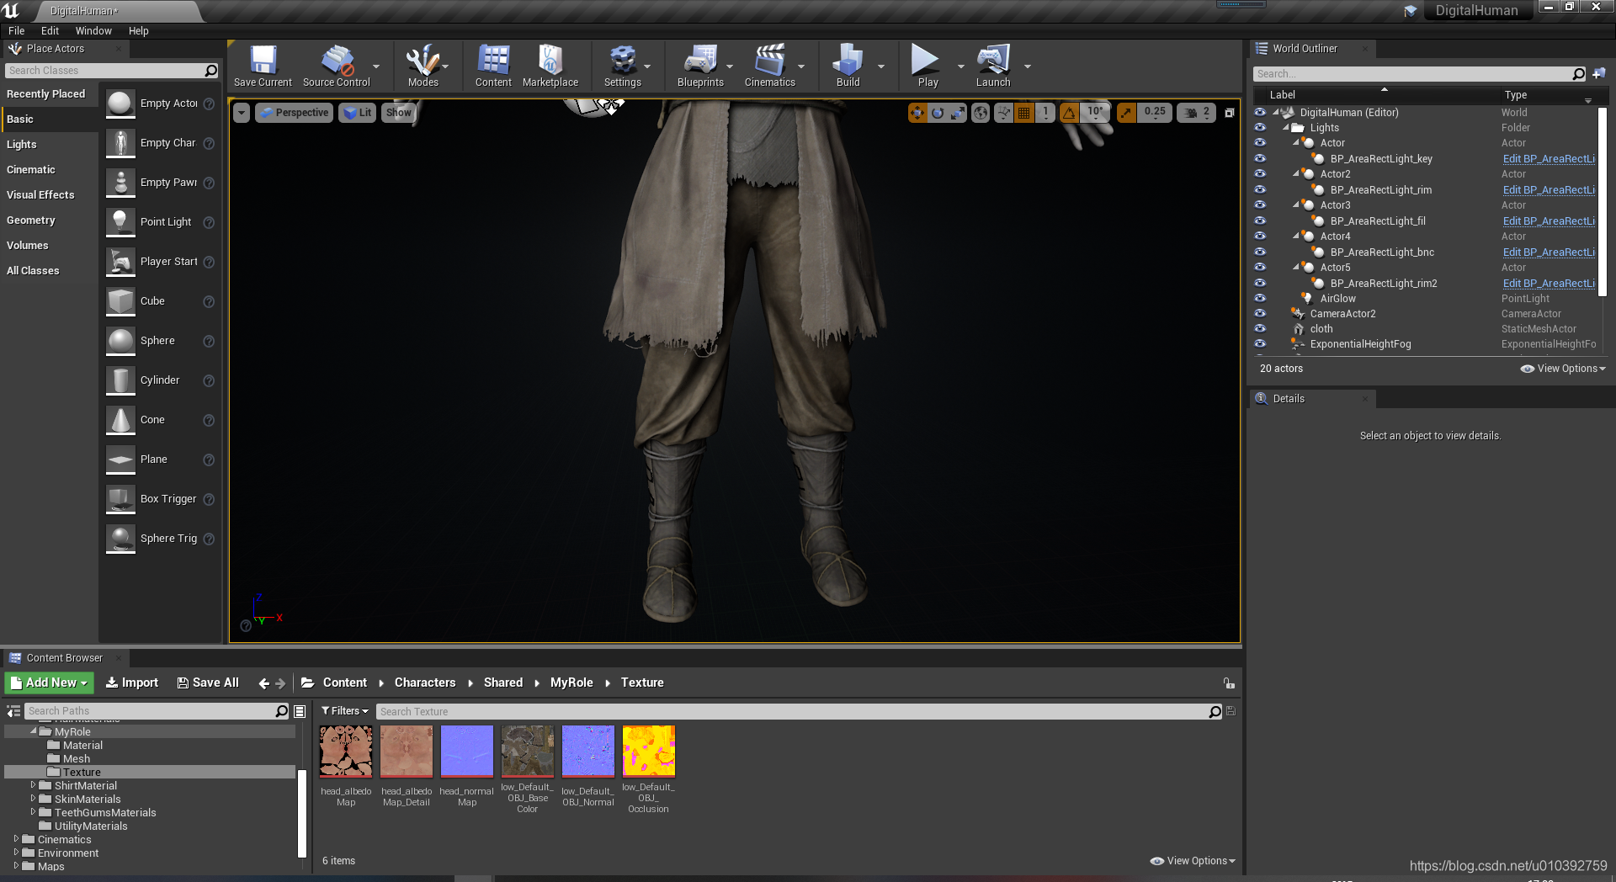Screen dimensions: 1616x882
Task: Click the Import button
Action: pos(131,683)
